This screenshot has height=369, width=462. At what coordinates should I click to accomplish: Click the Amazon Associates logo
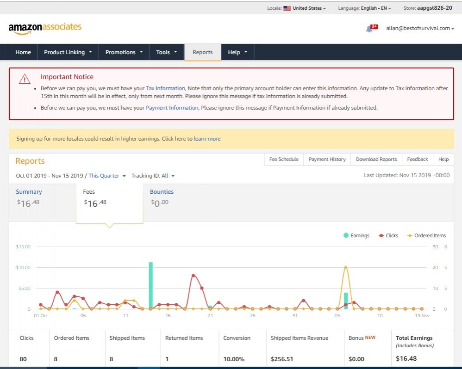click(x=45, y=28)
